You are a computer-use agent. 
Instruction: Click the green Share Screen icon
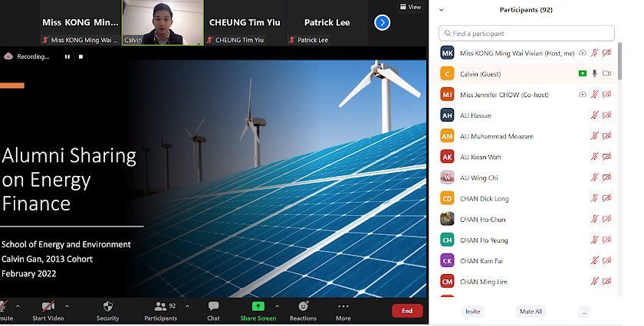click(x=258, y=306)
